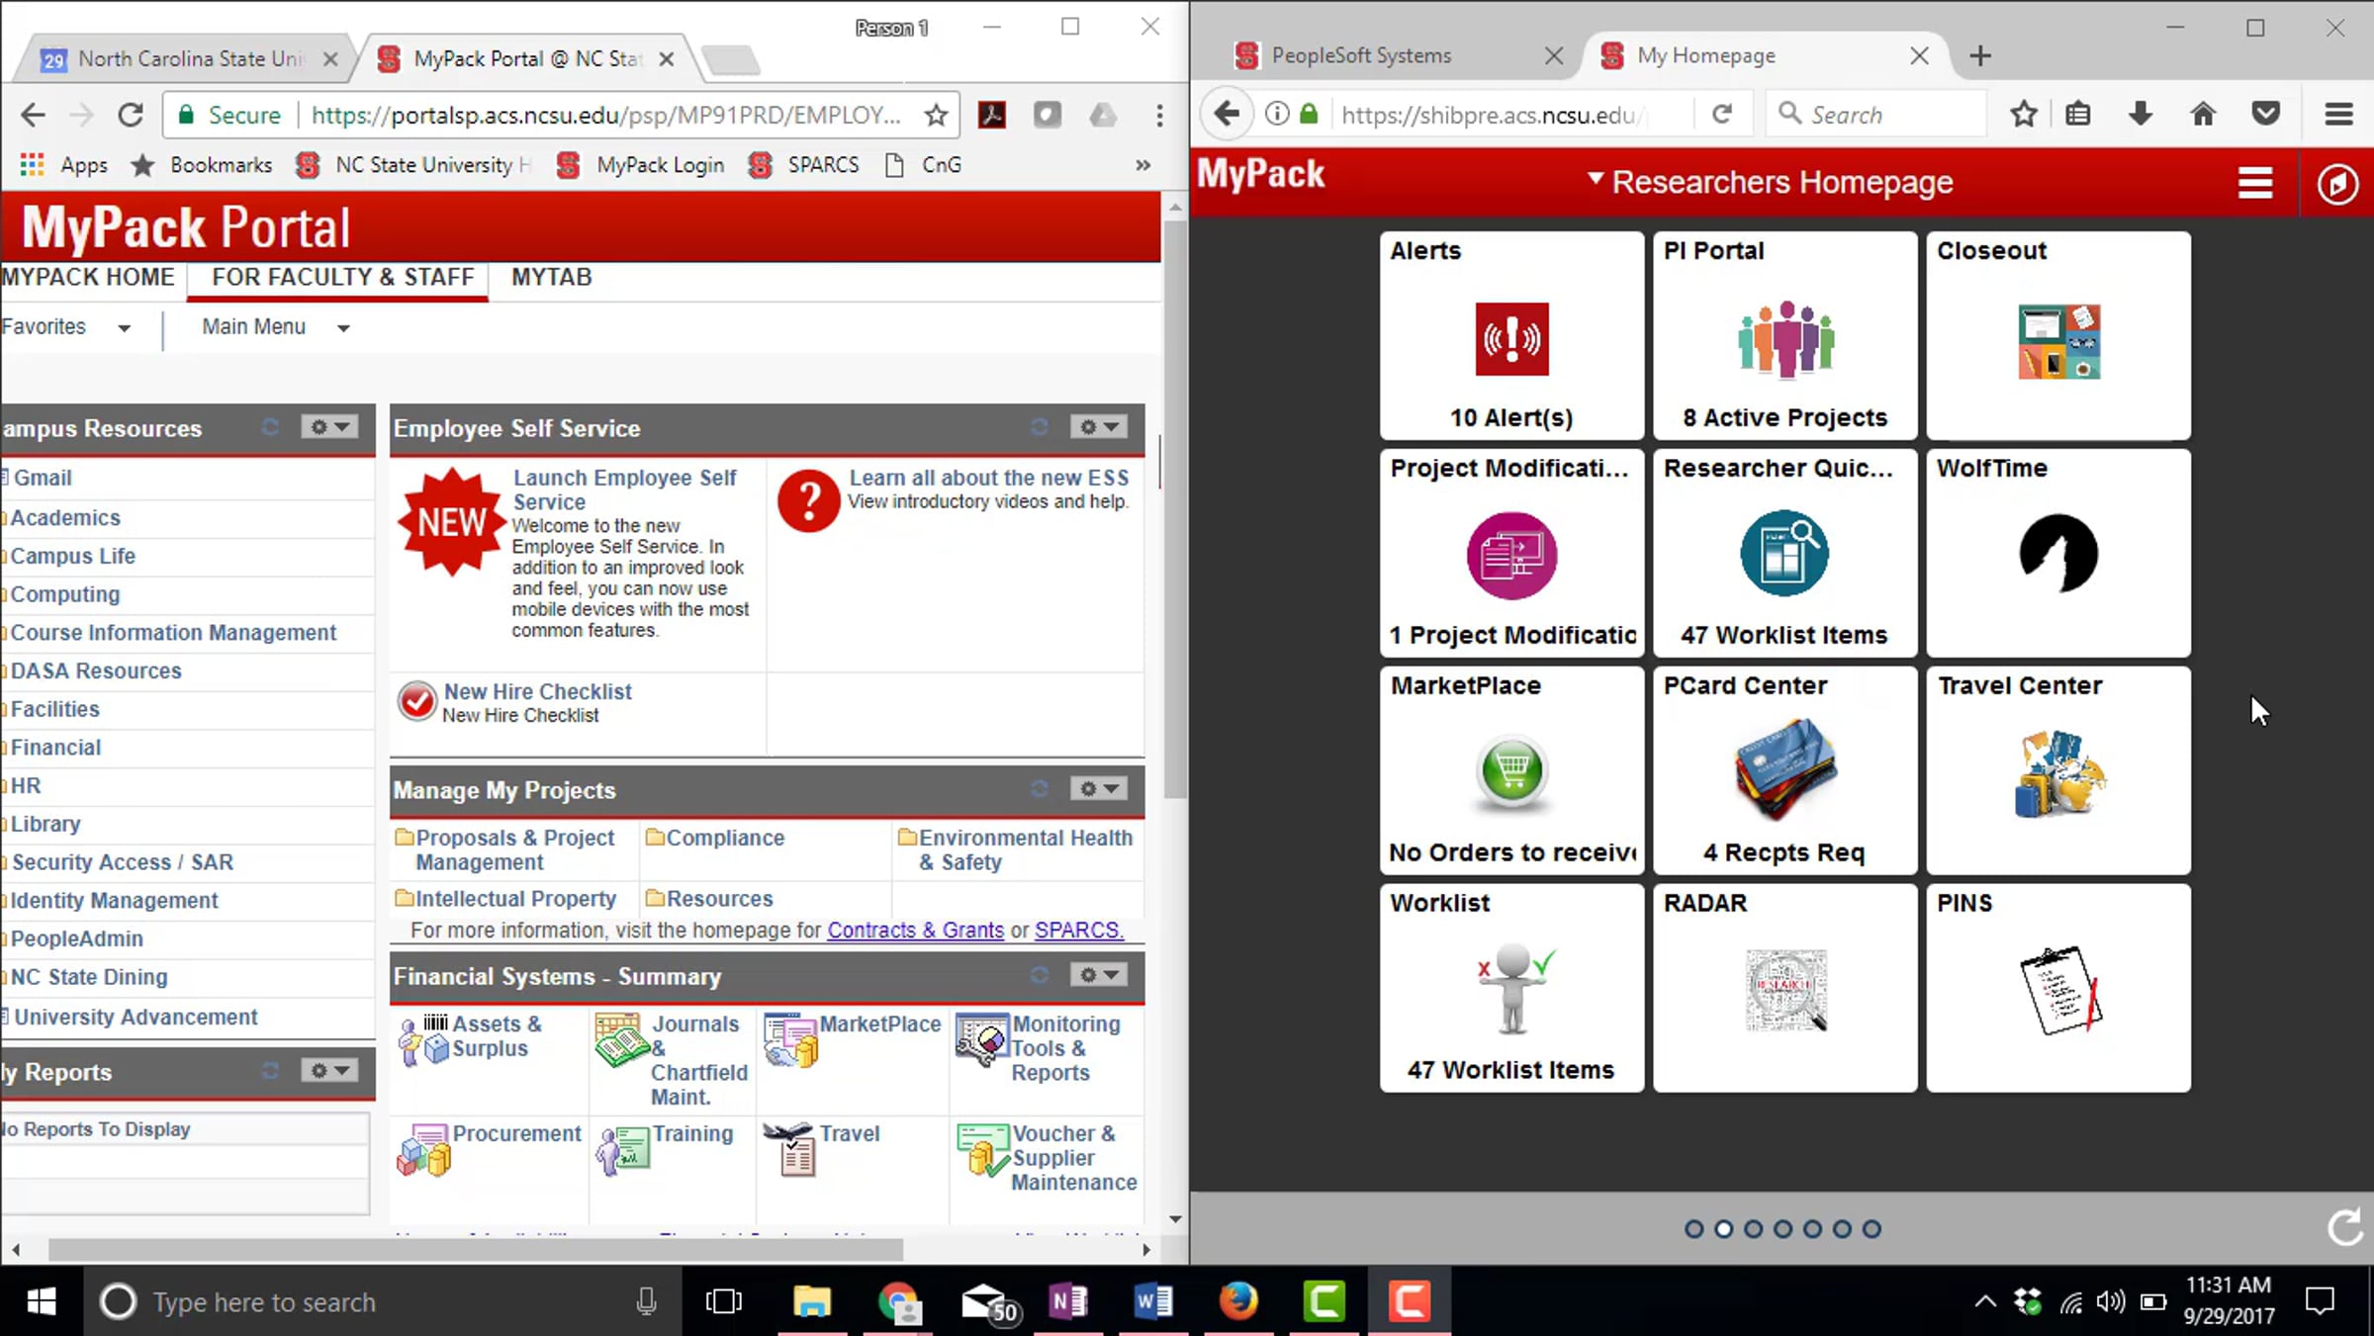Switch to the PeopleSoft Systems browser tab
This screenshot has width=2374, height=1336.
[x=1361, y=55]
